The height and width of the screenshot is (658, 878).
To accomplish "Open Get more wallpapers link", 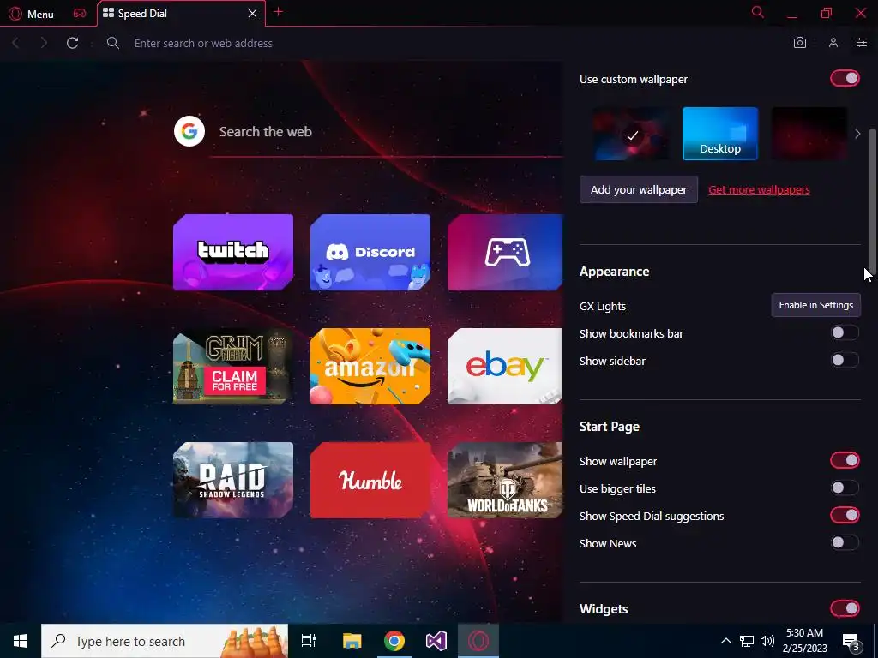I will coord(759,189).
